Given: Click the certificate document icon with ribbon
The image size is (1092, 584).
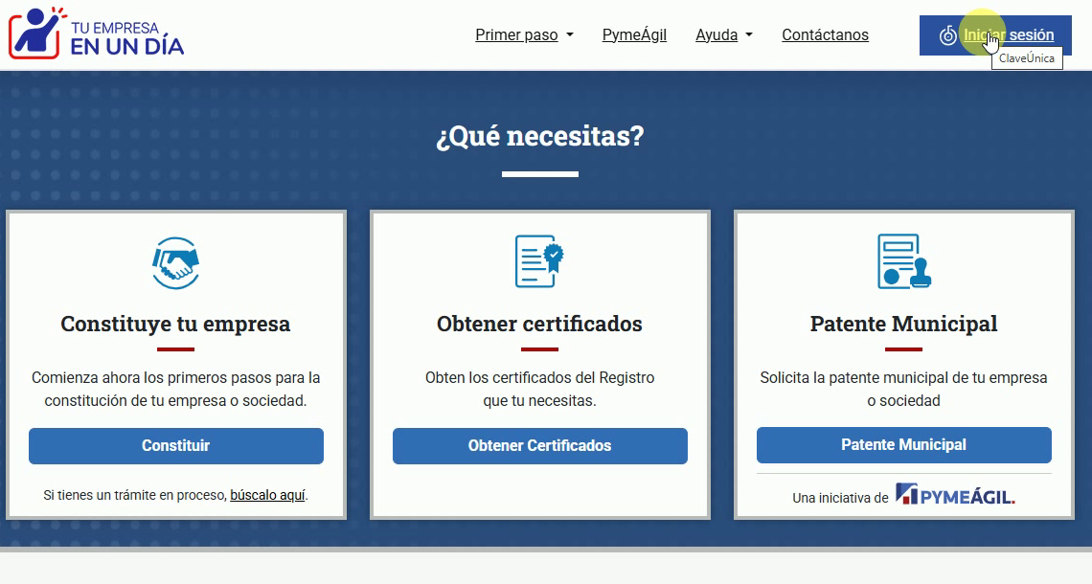Looking at the screenshot, I should coord(539,261).
